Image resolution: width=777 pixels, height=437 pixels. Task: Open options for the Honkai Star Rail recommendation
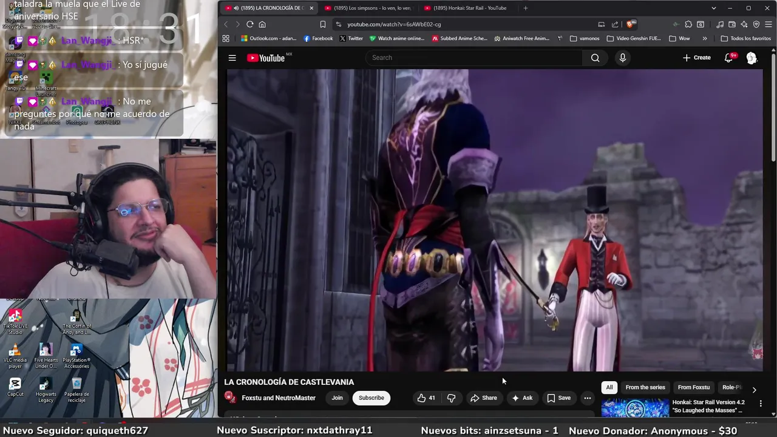pyautogui.click(x=761, y=403)
